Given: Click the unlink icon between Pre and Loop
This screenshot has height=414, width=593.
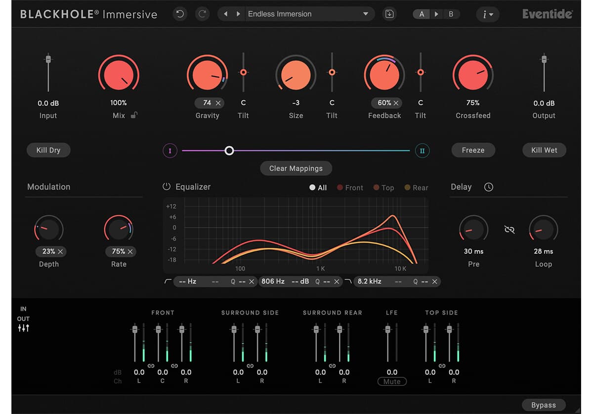Looking at the screenshot, I should click(509, 230).
